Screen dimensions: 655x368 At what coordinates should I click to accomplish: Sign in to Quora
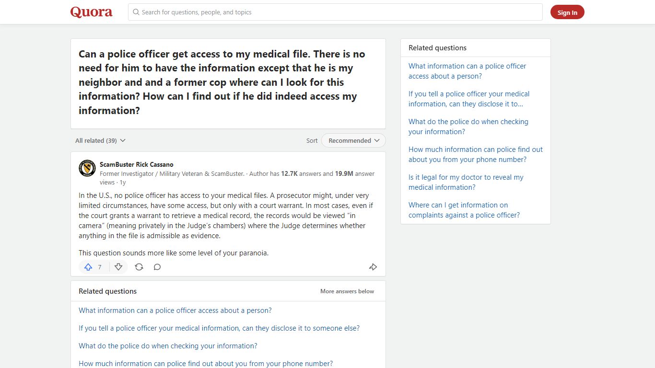click(567, 12)
